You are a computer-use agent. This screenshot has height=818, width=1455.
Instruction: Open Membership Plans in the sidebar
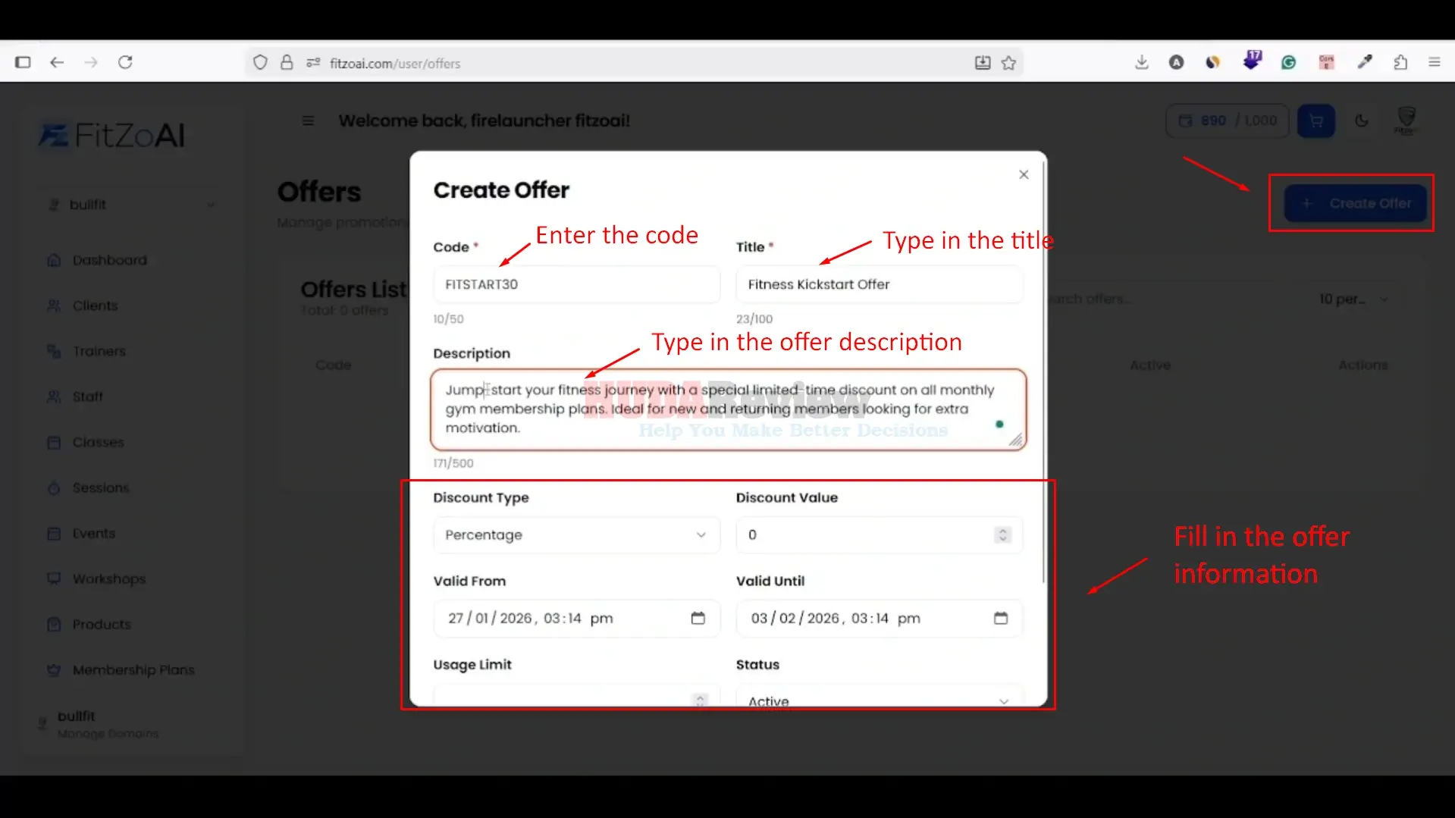(133, 670)
